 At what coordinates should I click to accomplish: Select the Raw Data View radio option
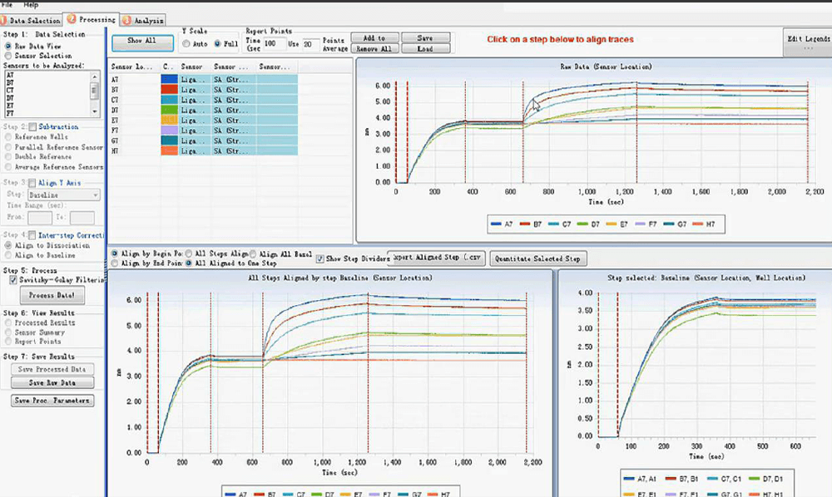coord(8,46)
